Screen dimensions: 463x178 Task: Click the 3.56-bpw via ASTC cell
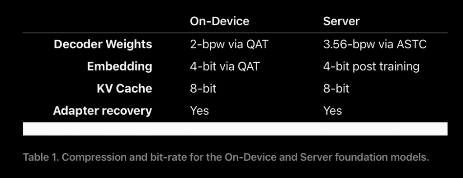tap(375, 44)
